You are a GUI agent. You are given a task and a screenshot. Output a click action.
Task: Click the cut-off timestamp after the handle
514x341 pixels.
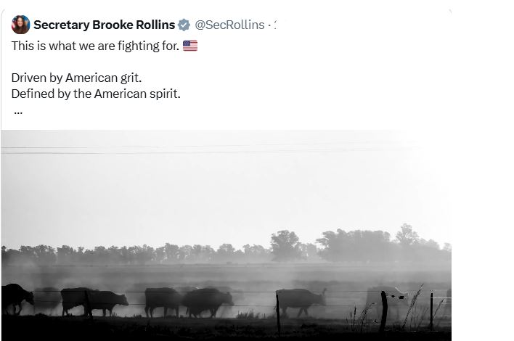pos(276,25)
